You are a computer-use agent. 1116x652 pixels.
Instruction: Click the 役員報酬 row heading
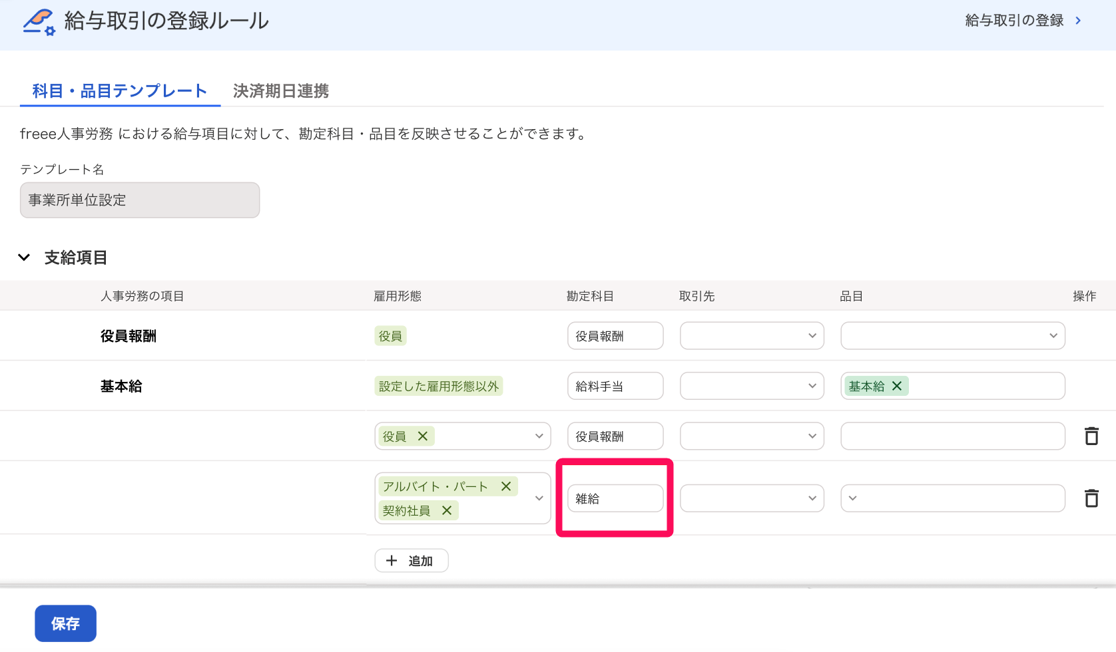coord(129,337)
